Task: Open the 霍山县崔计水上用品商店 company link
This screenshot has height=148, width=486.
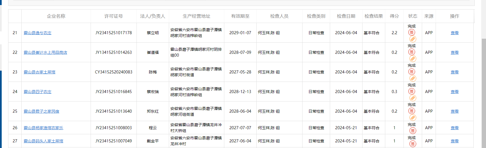Action: pyautogui.click(x=45, y=52)
